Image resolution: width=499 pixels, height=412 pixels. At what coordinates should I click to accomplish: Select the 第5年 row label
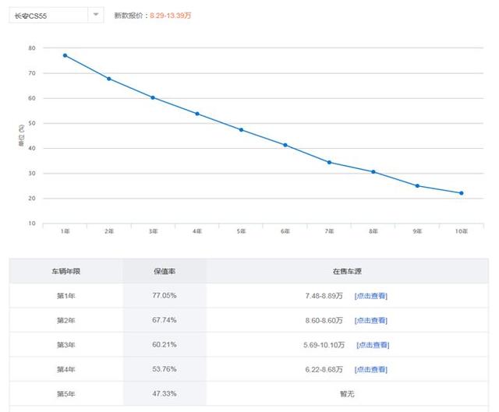pyautogui.click(x=65, y=394)
